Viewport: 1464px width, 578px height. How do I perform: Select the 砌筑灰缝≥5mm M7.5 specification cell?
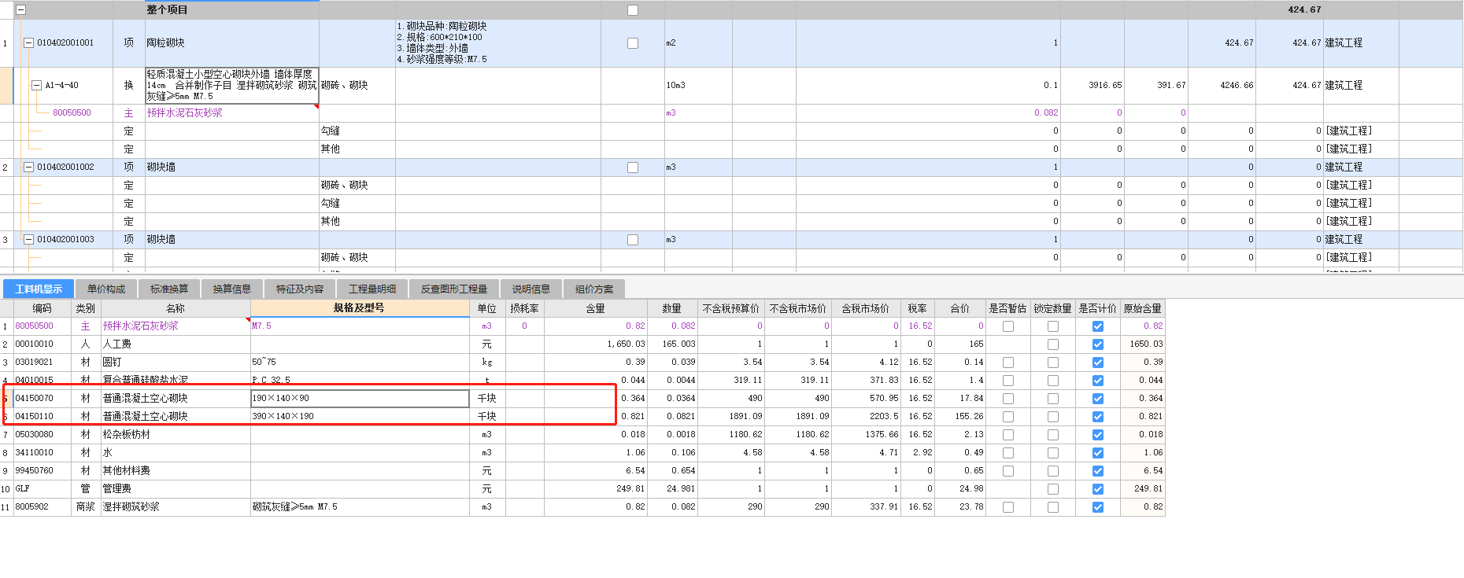pos(360,506)
